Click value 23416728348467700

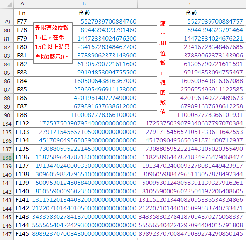[107, 47]
